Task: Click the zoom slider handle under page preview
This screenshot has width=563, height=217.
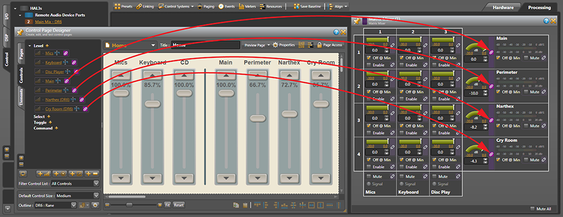Action: point(129,205)
